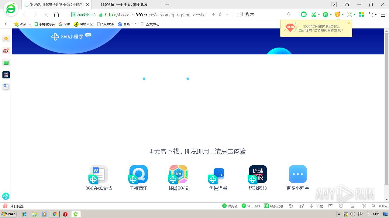Collapse the sidebar with the arrow toggle
This screenshot has width=389, height=218.
[6, 24]
